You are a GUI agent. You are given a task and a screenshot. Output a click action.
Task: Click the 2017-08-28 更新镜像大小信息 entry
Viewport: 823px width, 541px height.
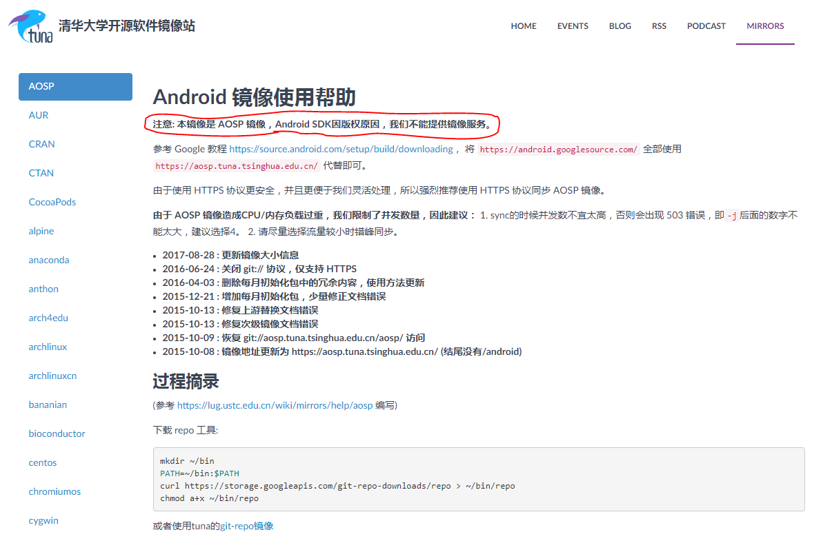pos(230,255)
